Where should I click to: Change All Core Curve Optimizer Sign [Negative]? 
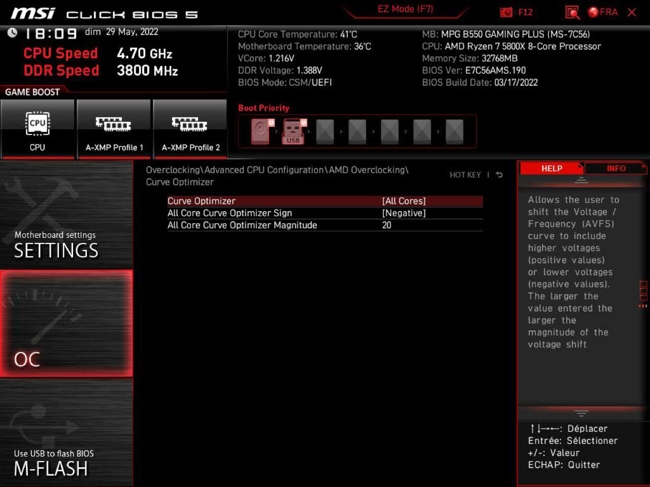point(325,213)
